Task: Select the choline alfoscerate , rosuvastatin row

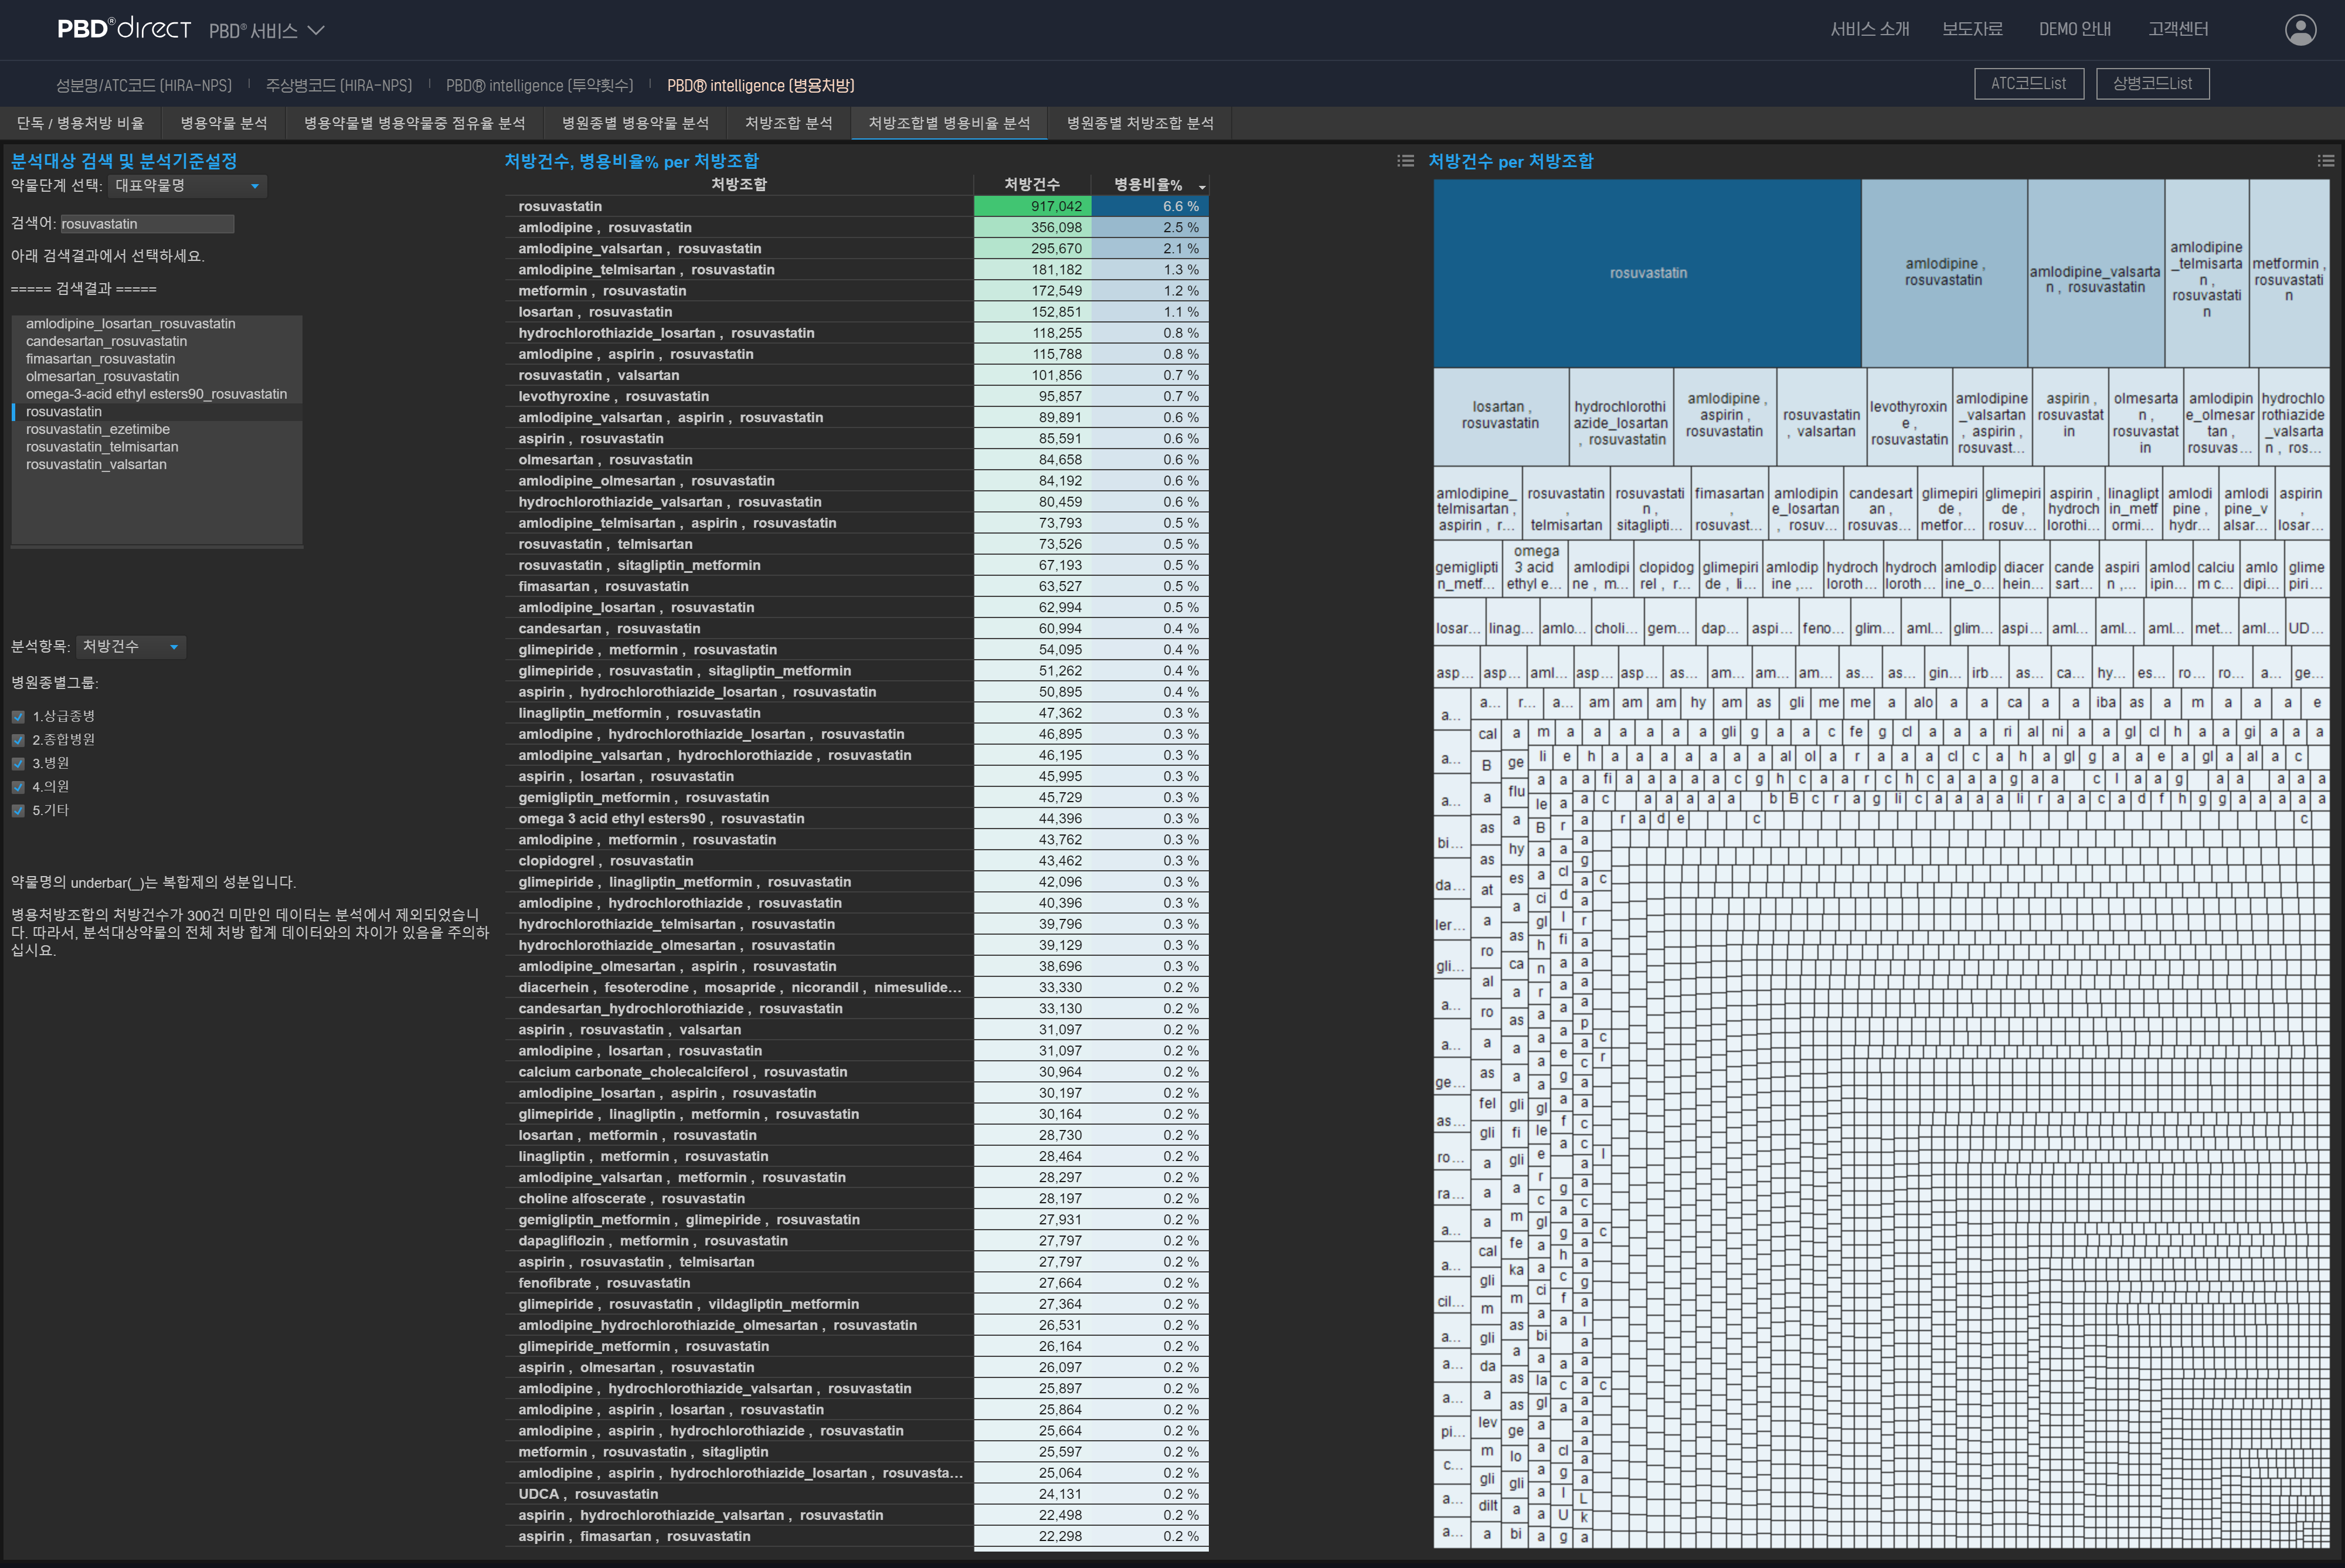Action: click(857, 1199)
